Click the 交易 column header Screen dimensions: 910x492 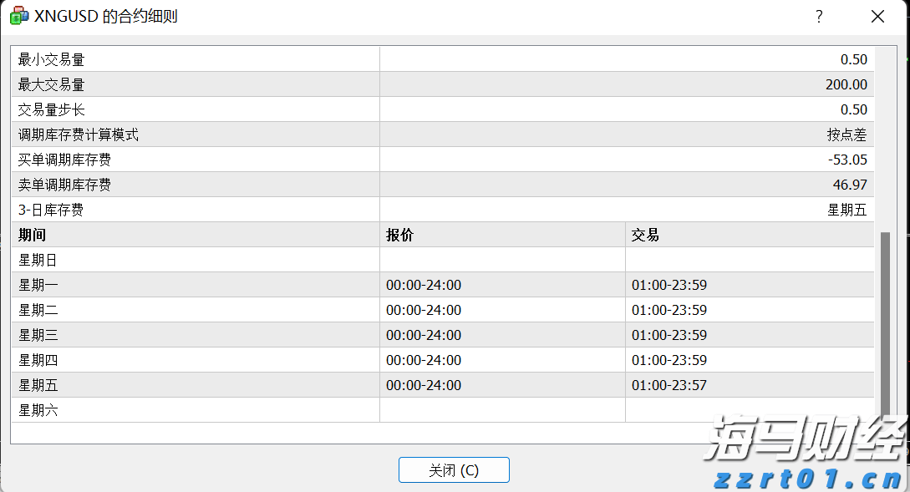tap(643, 235)
